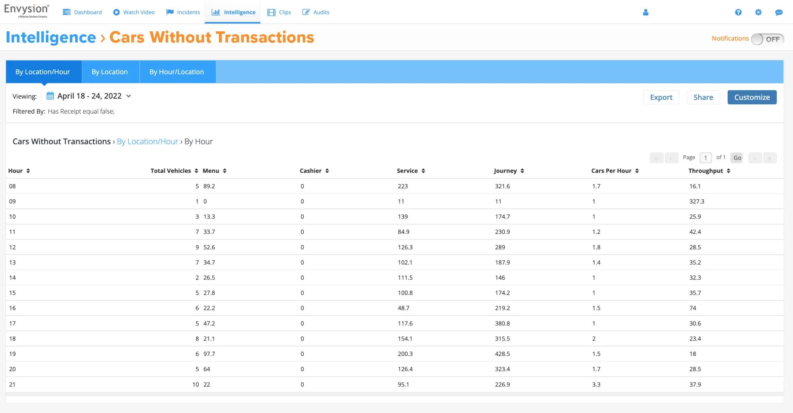Click the Customize button
The width and height of the screenshot is (793, 413).
click(752, 97)
